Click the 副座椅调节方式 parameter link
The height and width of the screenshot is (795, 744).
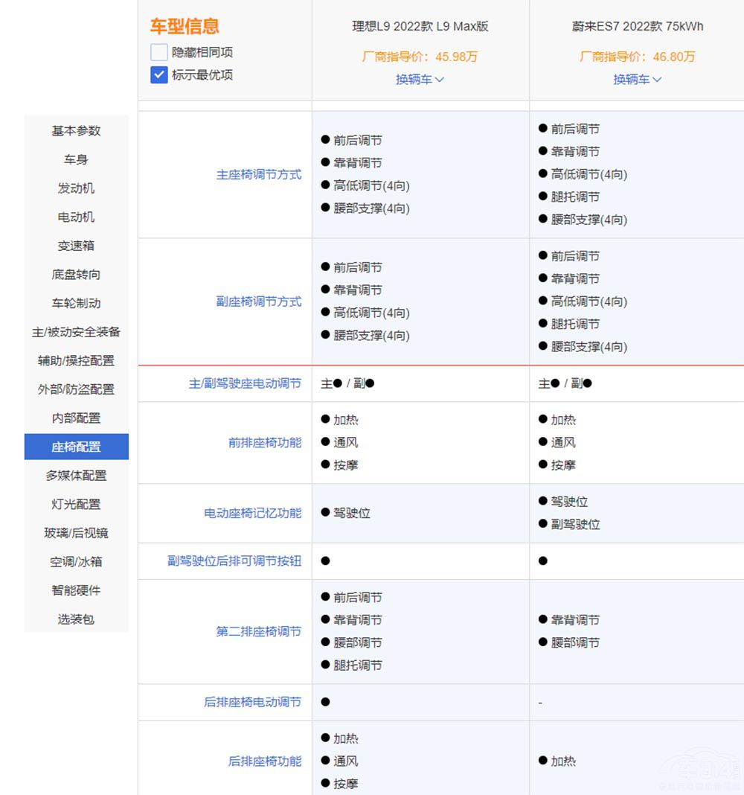coord(258,301)
